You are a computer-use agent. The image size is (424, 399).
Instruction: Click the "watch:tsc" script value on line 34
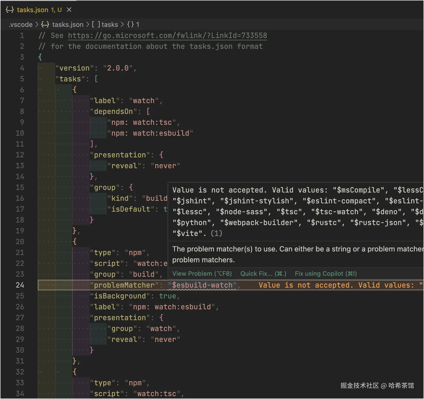click(157, 394)
